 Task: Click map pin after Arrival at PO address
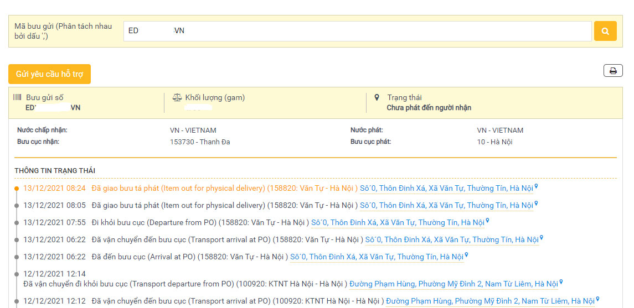click(467, 255)
